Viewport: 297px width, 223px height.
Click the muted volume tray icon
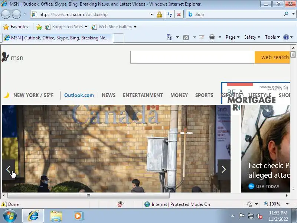259,216
